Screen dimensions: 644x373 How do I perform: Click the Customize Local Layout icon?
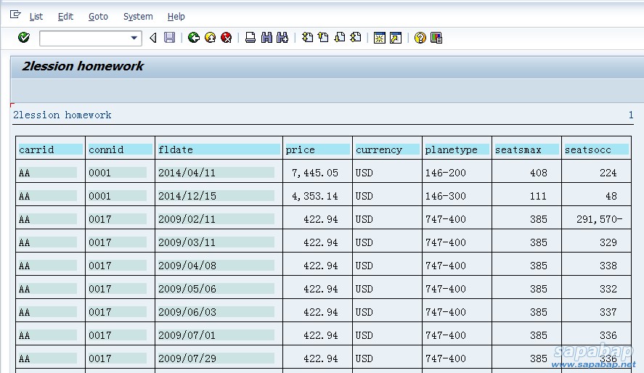(436, 38)
